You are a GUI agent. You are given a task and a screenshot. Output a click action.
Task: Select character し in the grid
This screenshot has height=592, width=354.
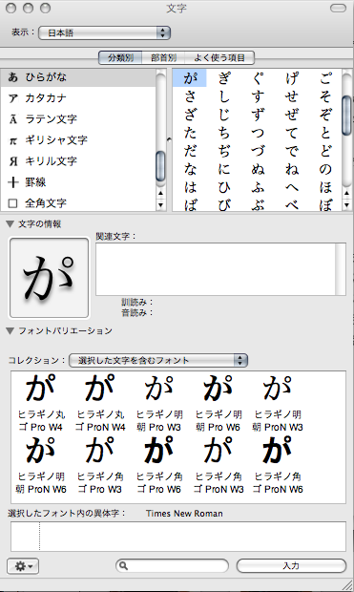(224, 96)
